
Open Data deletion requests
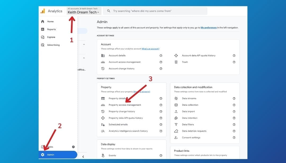point(194,131)
